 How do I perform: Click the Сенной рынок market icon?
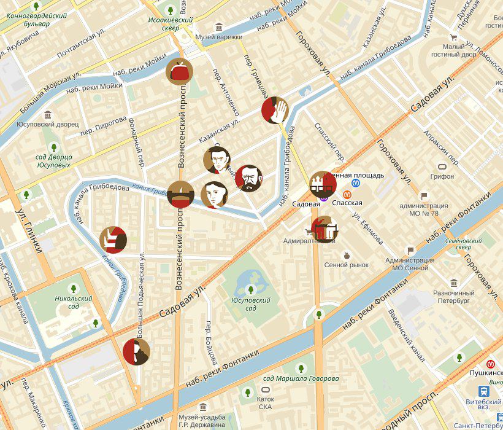347,256
